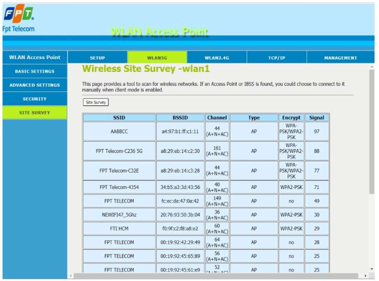
Task: Select the FPT Telecom-4354 SSID
Action: click(x=119, y=187)
